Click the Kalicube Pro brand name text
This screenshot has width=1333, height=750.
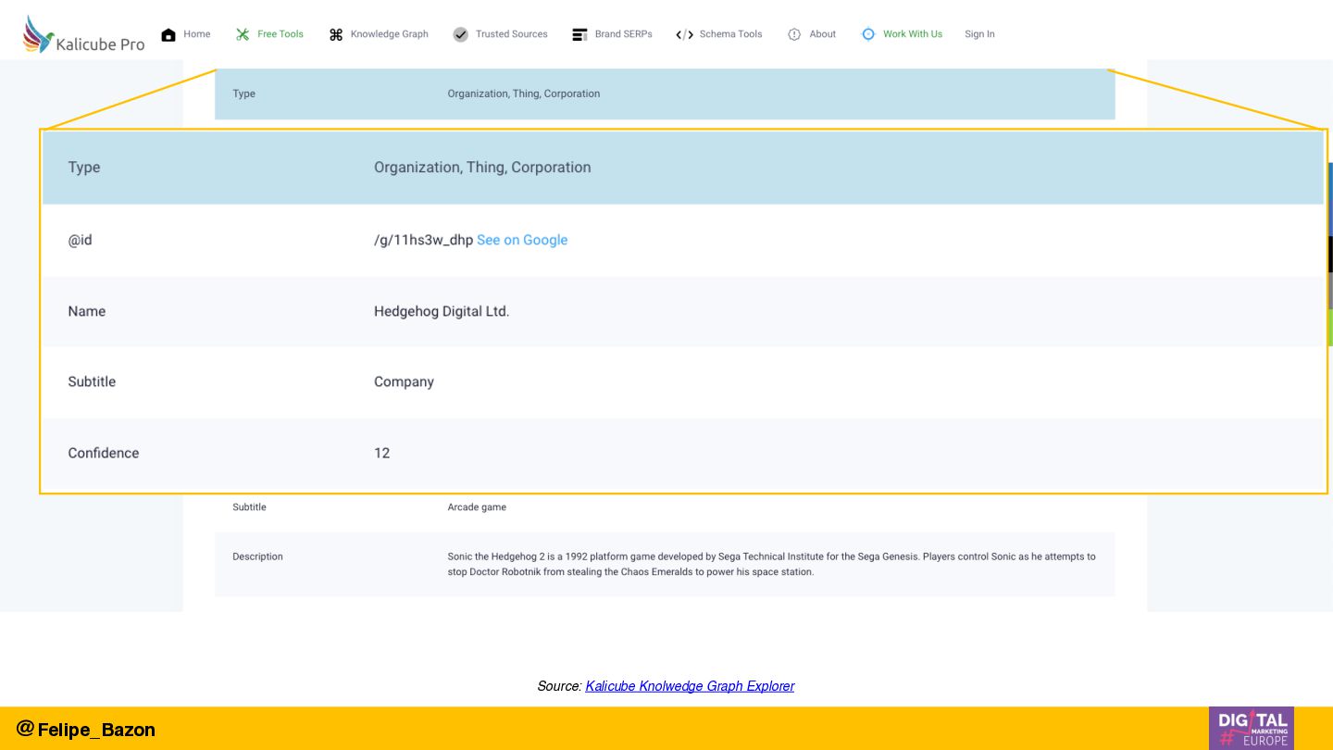pyautogui.click(x=100, y=44)
